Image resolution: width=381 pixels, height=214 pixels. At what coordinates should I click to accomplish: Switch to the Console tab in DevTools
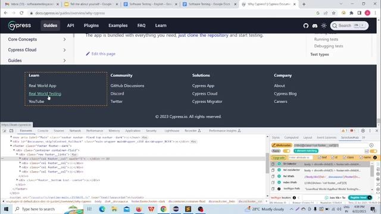[43, 131]
